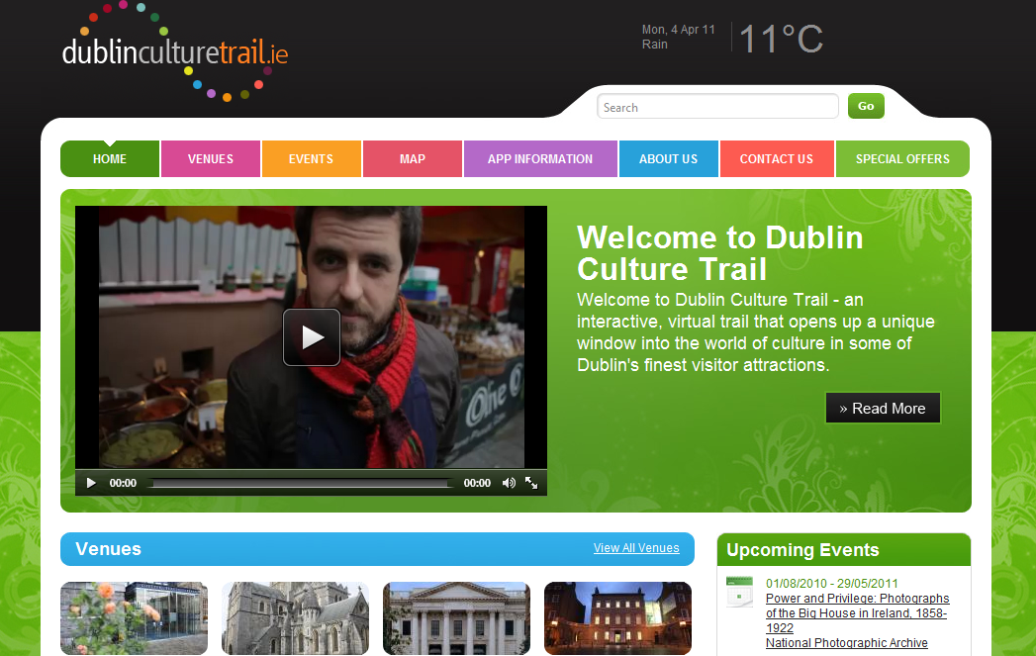
Task: Mute the video with speaker icon
Action: [508, 483]
